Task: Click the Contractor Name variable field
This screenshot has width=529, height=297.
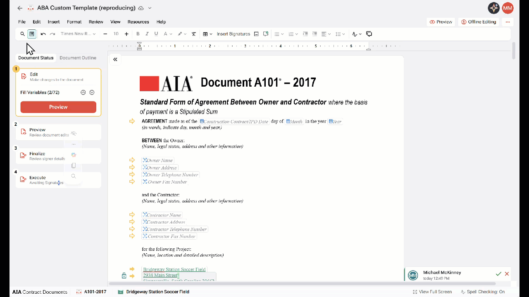Action: click(x=162, y=215)
